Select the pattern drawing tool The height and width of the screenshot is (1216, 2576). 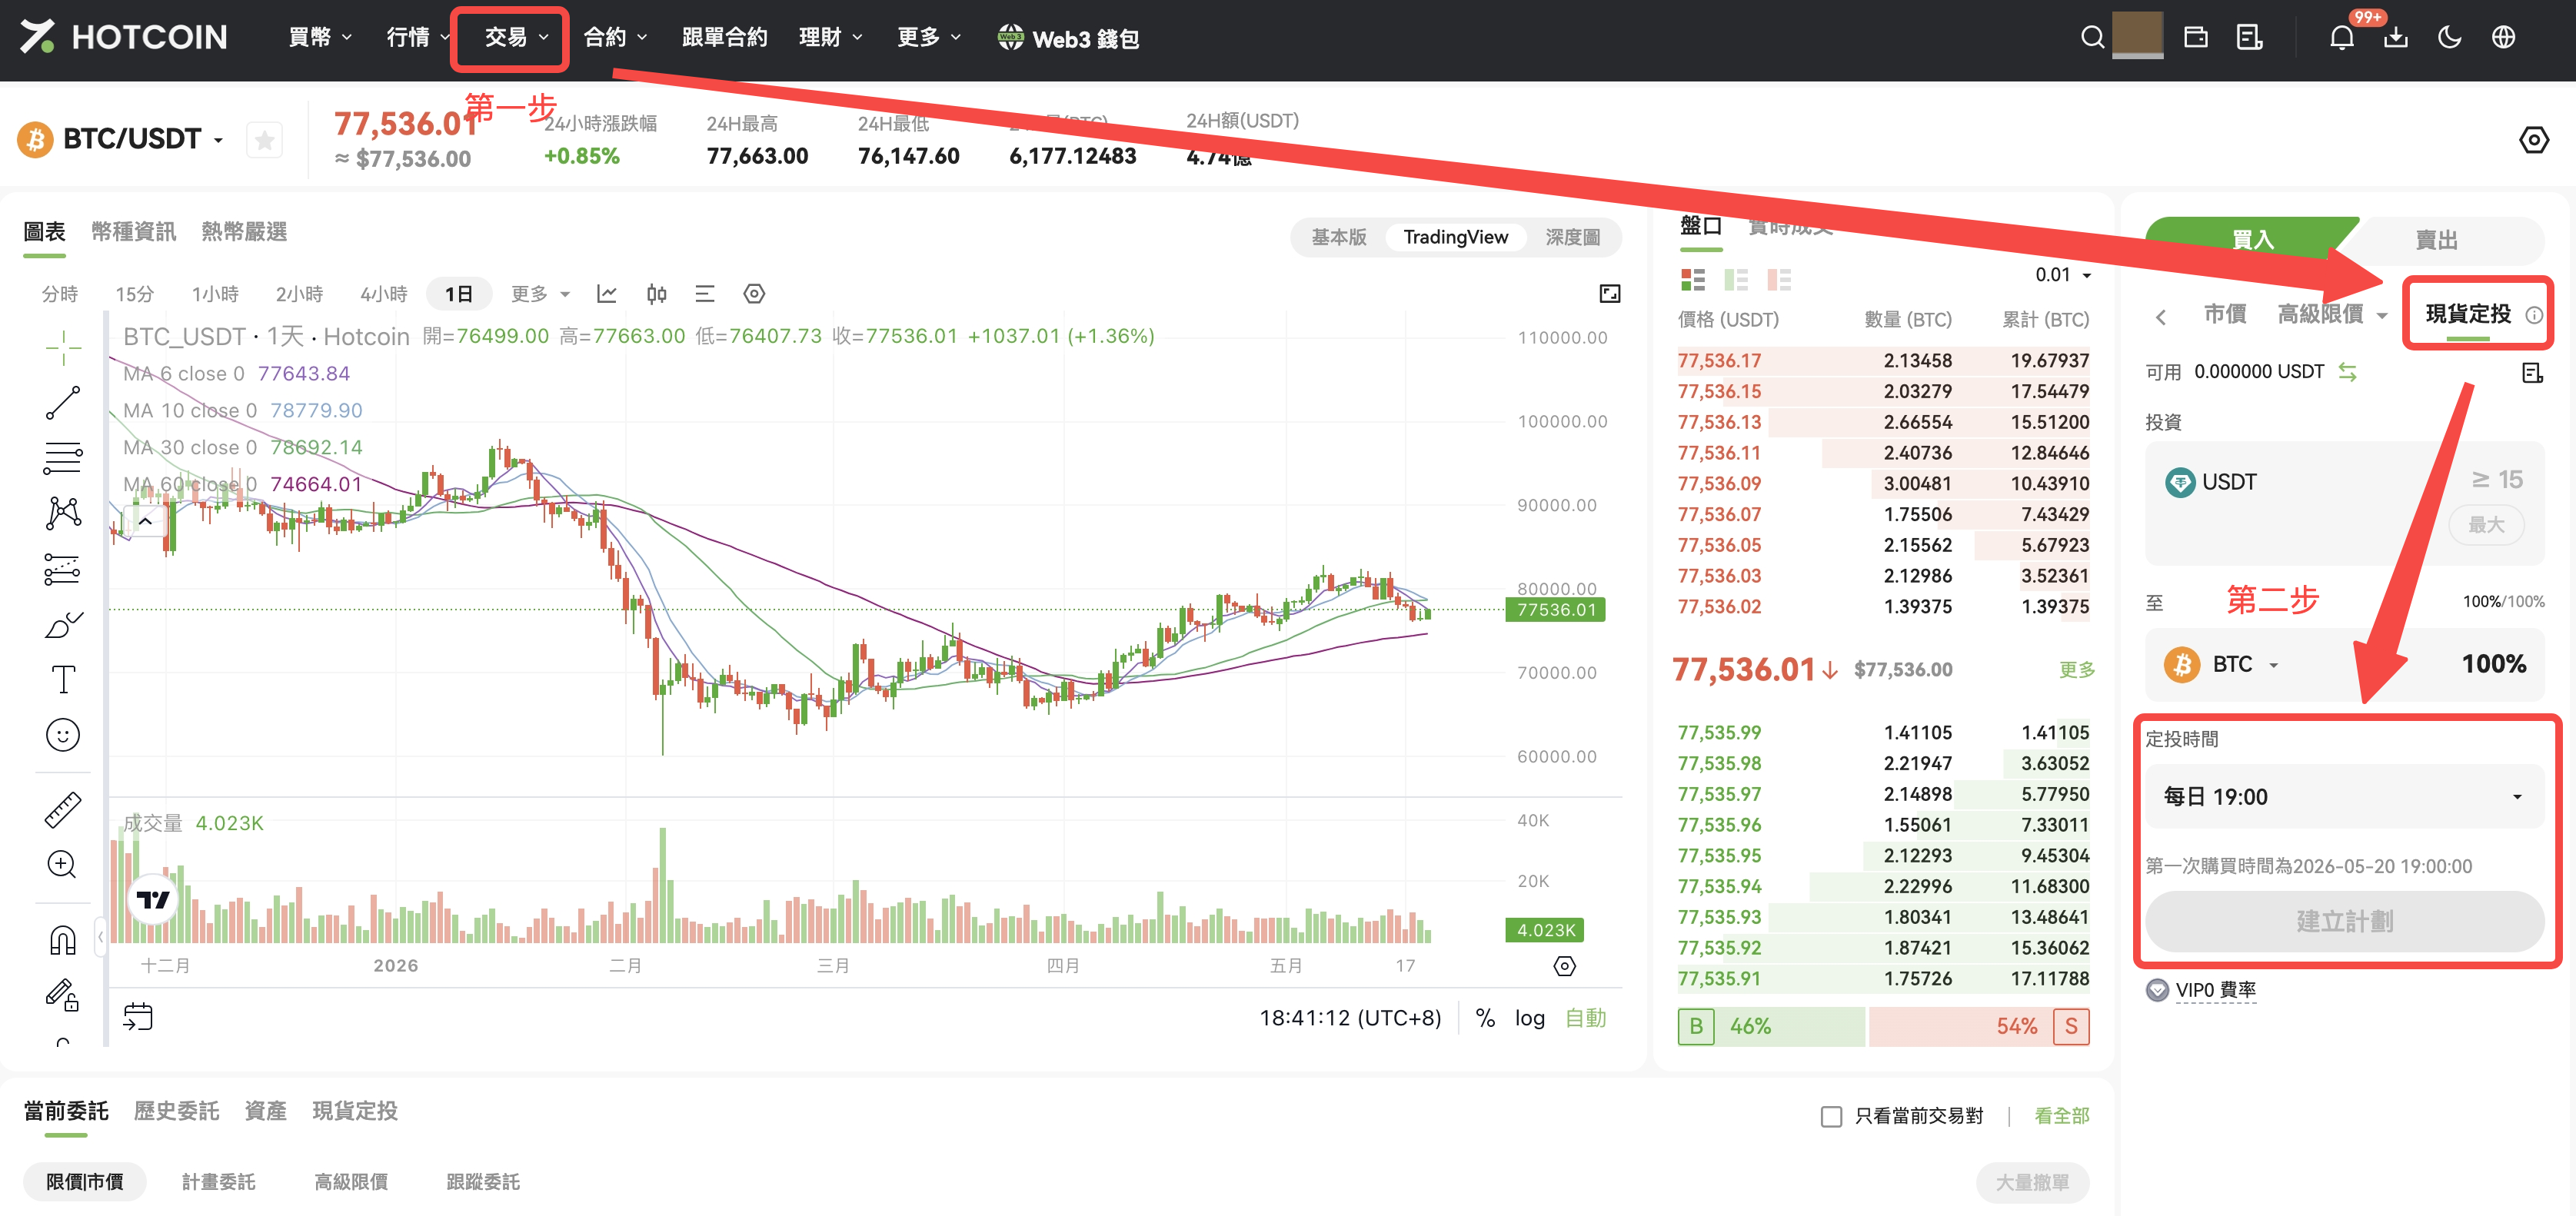pos(63,513)
